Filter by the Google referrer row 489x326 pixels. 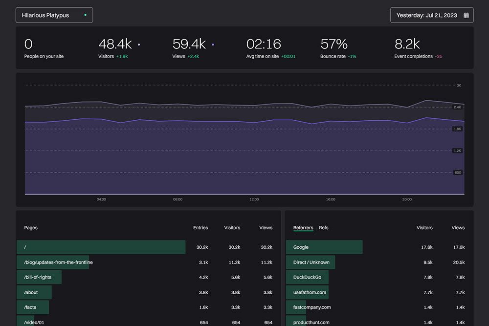(x=301, y=247)
